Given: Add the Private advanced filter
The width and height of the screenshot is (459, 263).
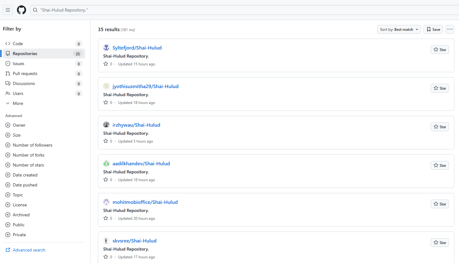Looking at the screenshot, I should (44, 235).
